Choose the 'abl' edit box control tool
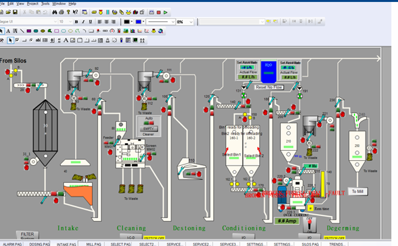 coord(38,41)
